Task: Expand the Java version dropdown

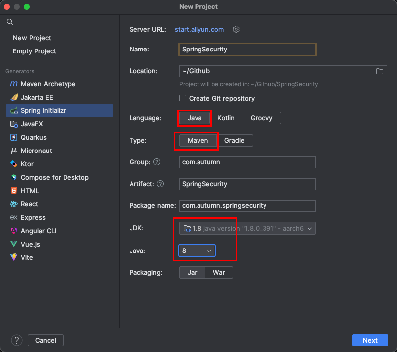Action: [x=197, y=251]
